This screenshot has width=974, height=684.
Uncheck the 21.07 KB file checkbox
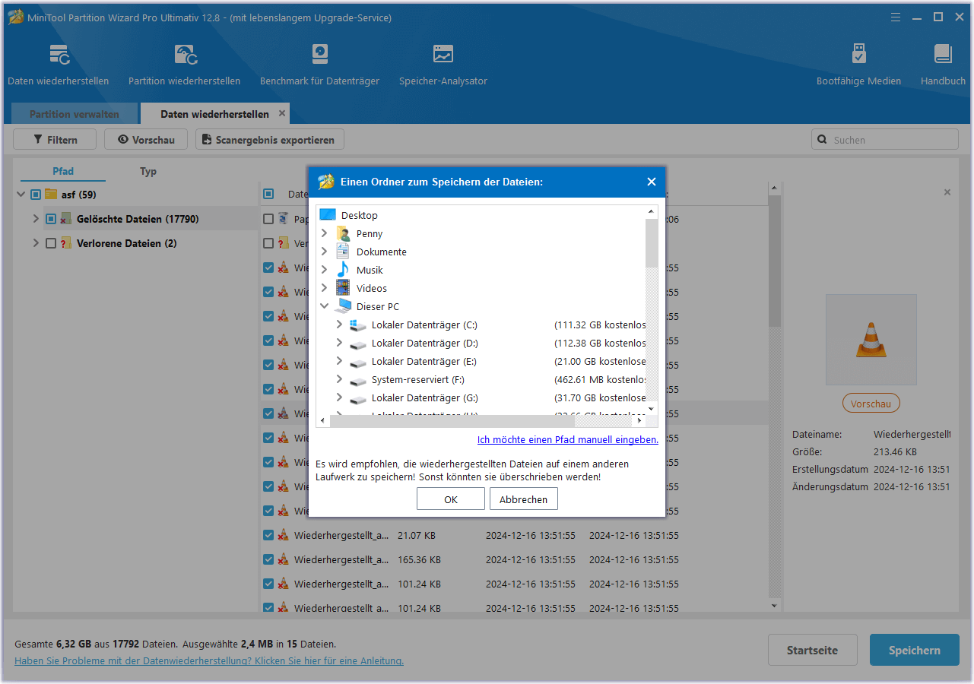click(268, 535)
